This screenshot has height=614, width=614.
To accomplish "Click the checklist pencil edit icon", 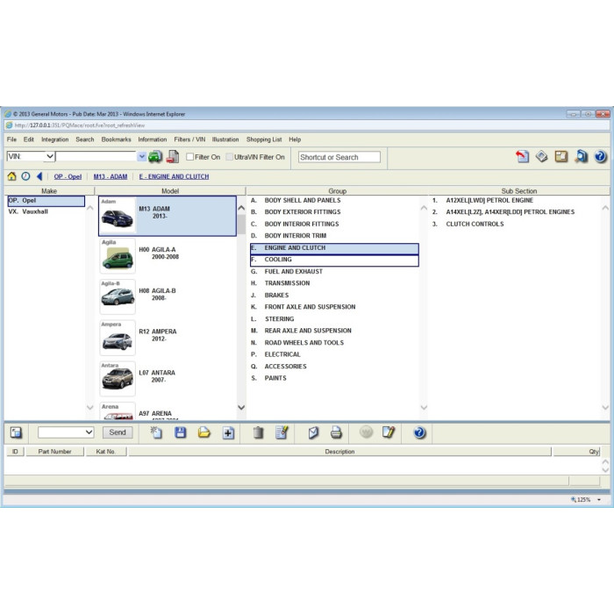I will point(282,432).
